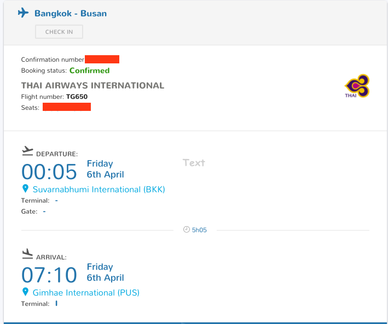
Task: Click the 07:10 arrival time
Action: 49,274
